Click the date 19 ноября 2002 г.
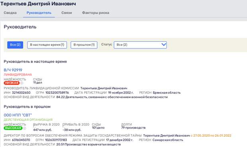Screen dimensions: 247x147 pos(121,93)
